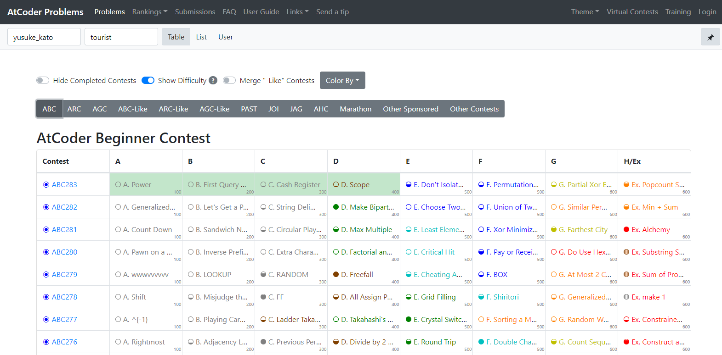Open problem D. Max Multiple
722x355 pixels.
click(367, 229)
